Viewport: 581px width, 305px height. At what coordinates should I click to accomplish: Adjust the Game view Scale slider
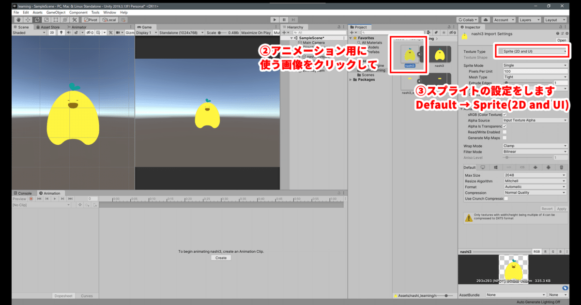tap(222, 32)
